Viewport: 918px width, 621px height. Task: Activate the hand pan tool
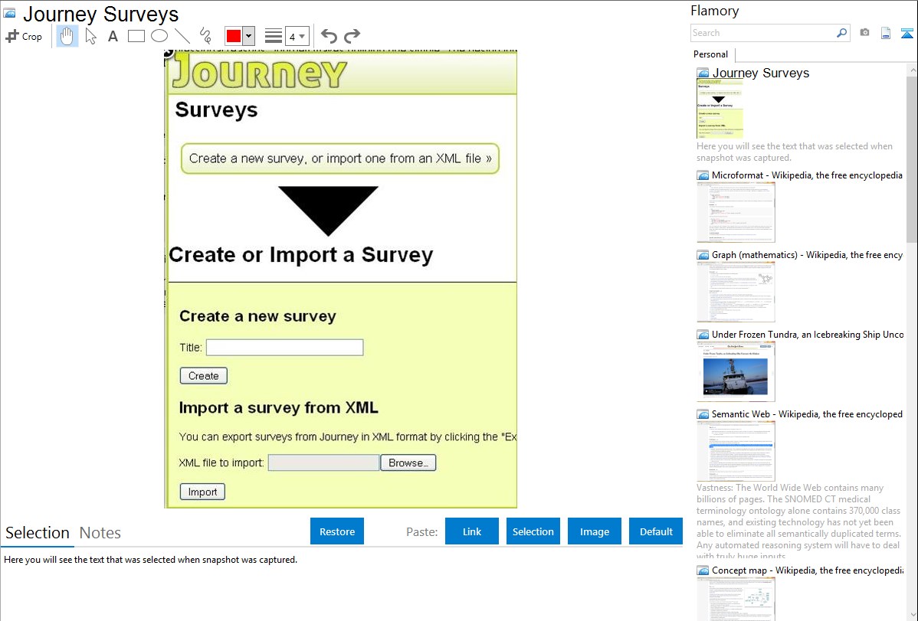[x=67, y=36]
